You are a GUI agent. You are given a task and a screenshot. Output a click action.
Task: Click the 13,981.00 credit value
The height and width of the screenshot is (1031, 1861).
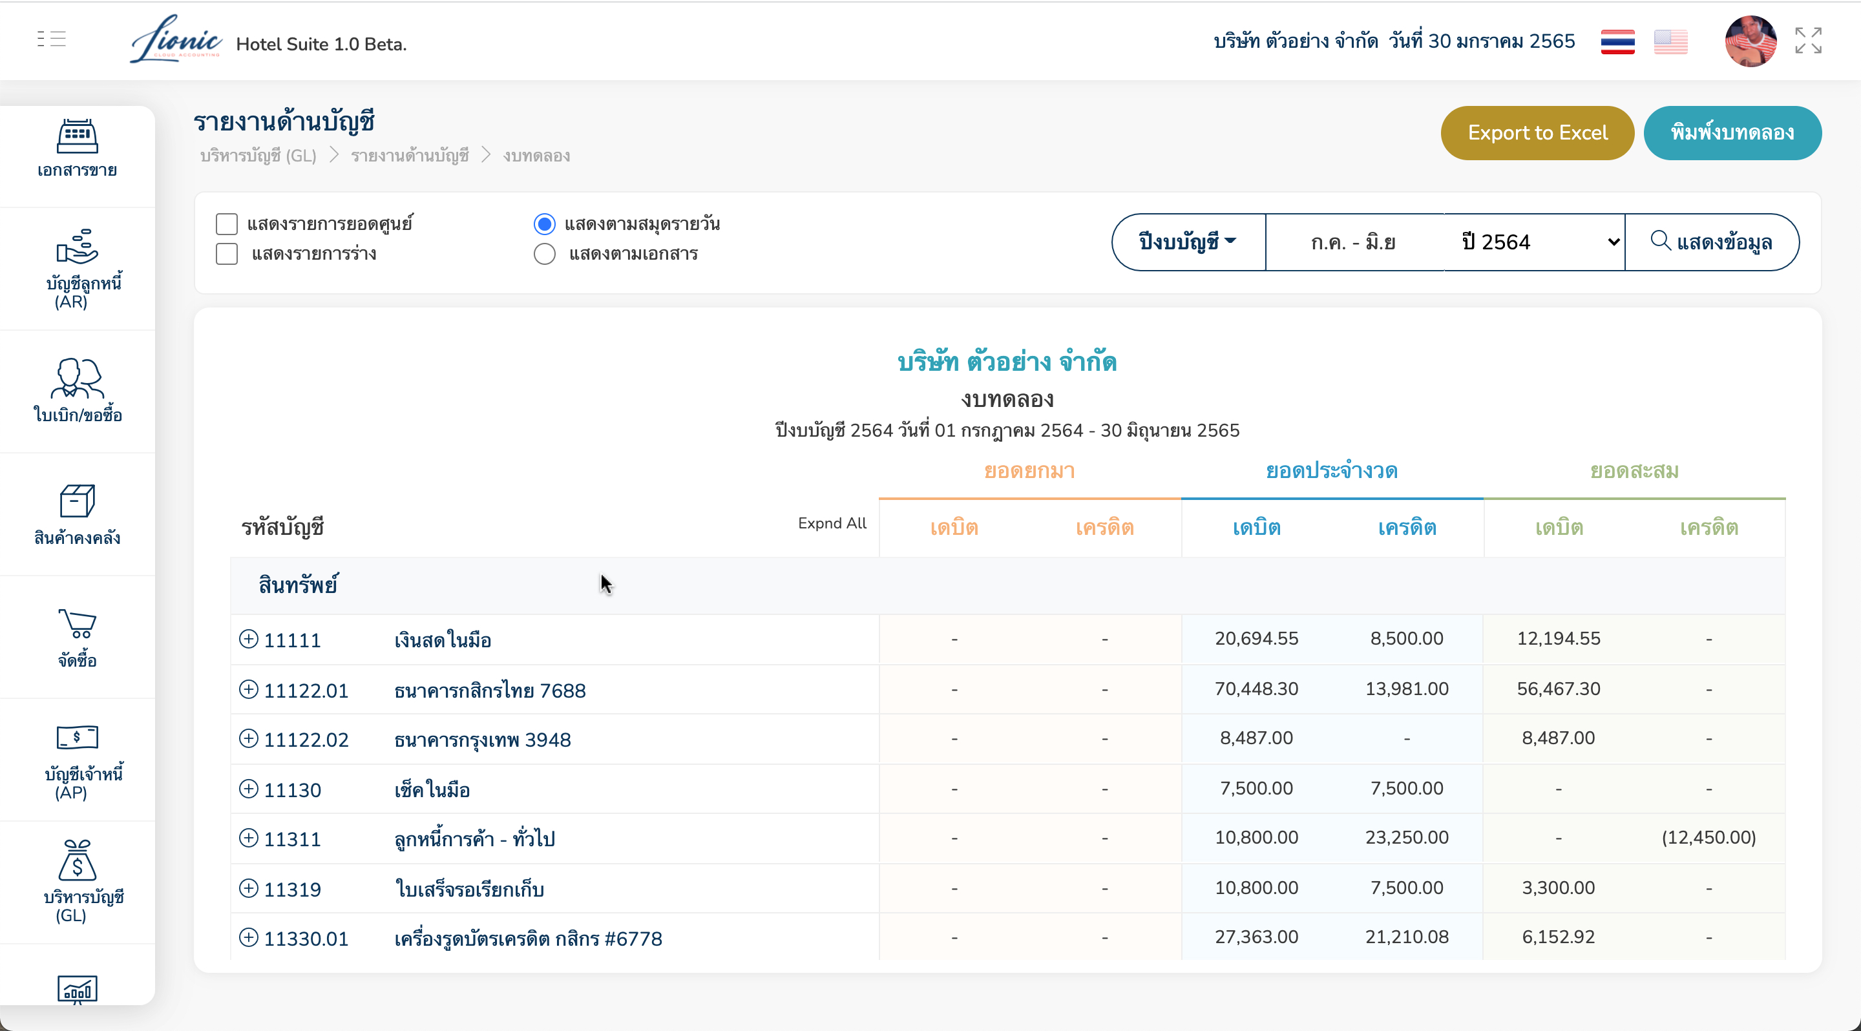(x=1407, y=689)
